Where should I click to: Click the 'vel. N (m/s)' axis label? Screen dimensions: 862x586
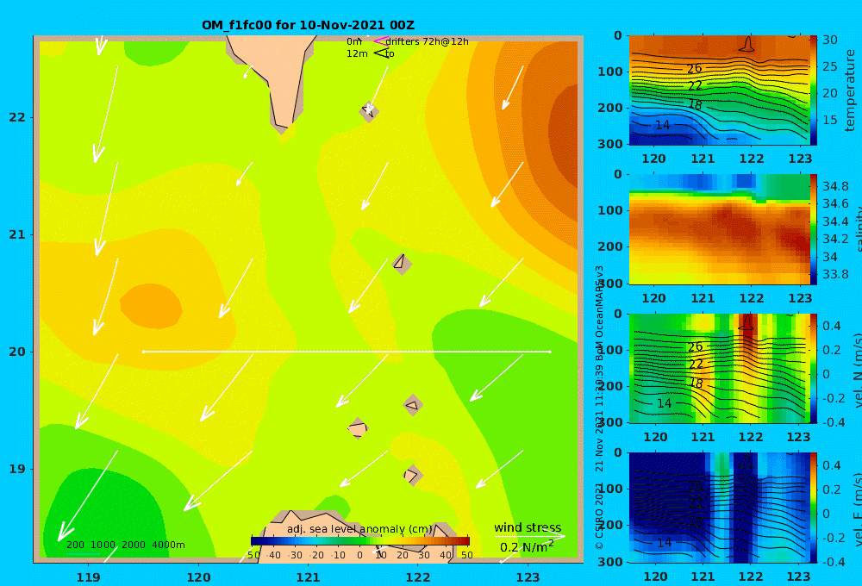click(857, 370)
